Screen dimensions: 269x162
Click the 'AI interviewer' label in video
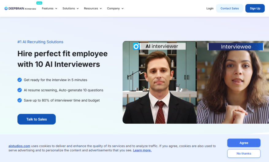[162, 46]
